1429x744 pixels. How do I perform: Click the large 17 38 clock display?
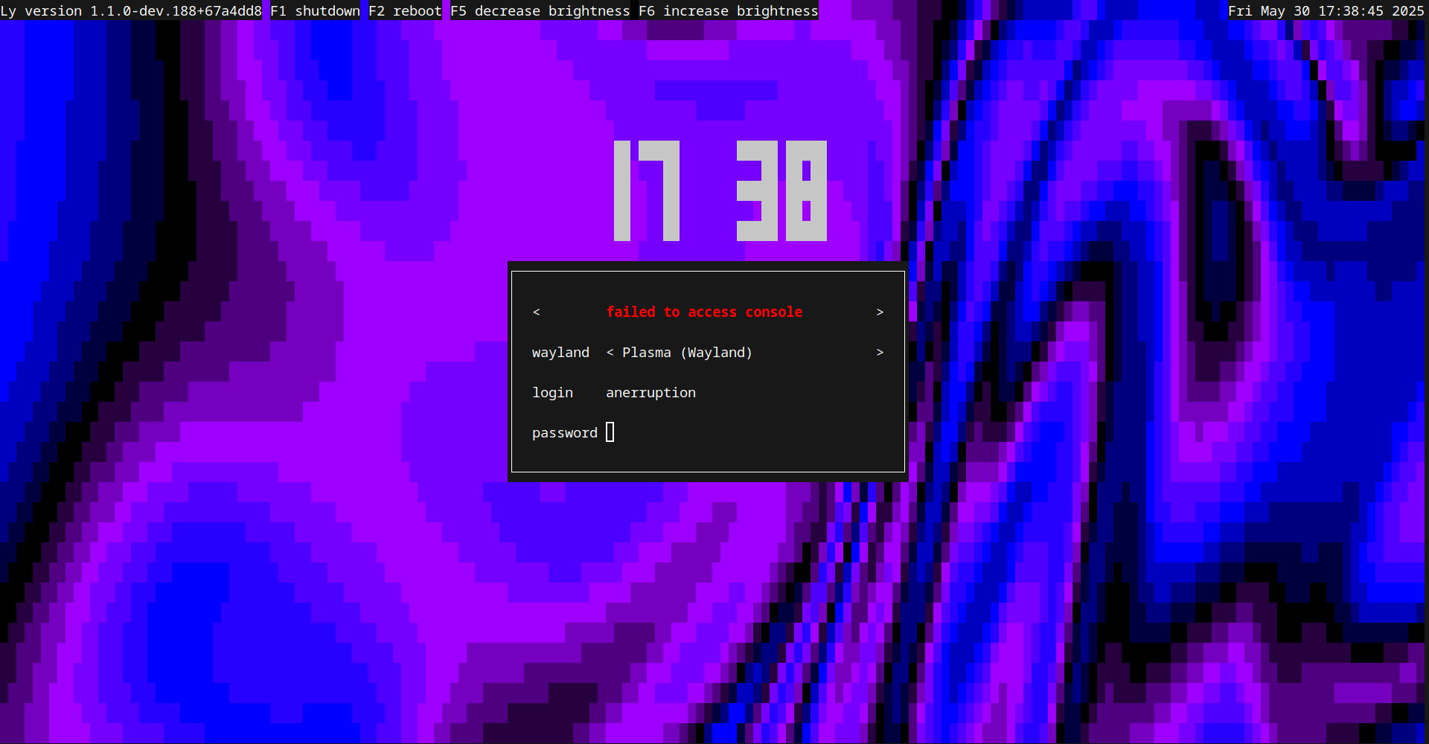pyautogui.click(x=719, y=189)
